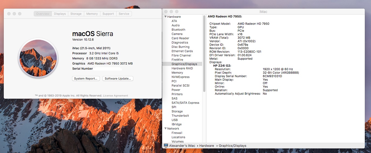The width and height of the screenshot is (371, 153).
Task: Open the Displays tab
Action: coord(60,14)
